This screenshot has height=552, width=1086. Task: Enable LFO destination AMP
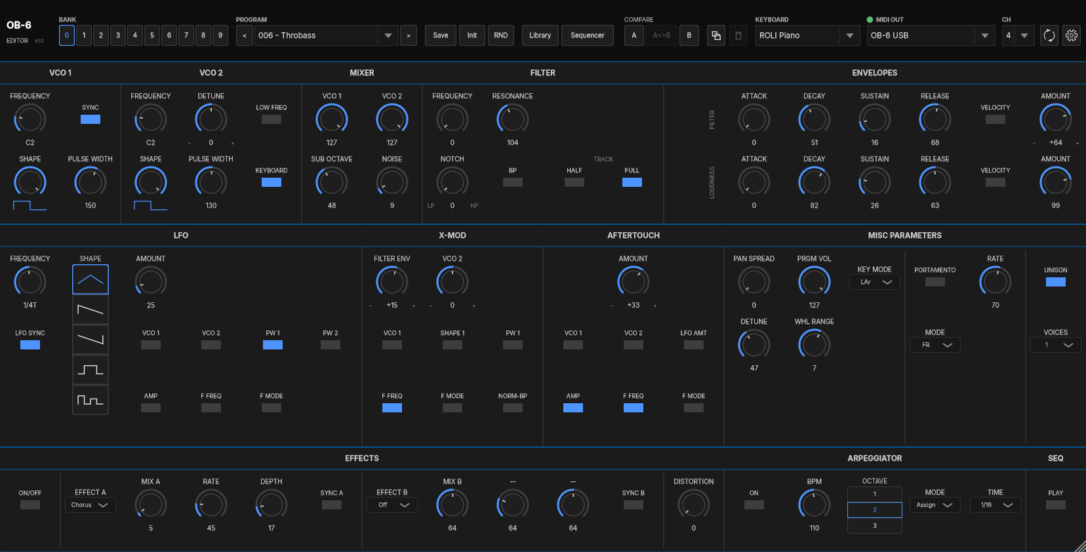coord(151,408)
